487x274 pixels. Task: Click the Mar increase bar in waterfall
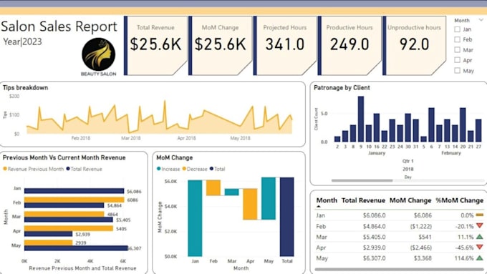232,192
